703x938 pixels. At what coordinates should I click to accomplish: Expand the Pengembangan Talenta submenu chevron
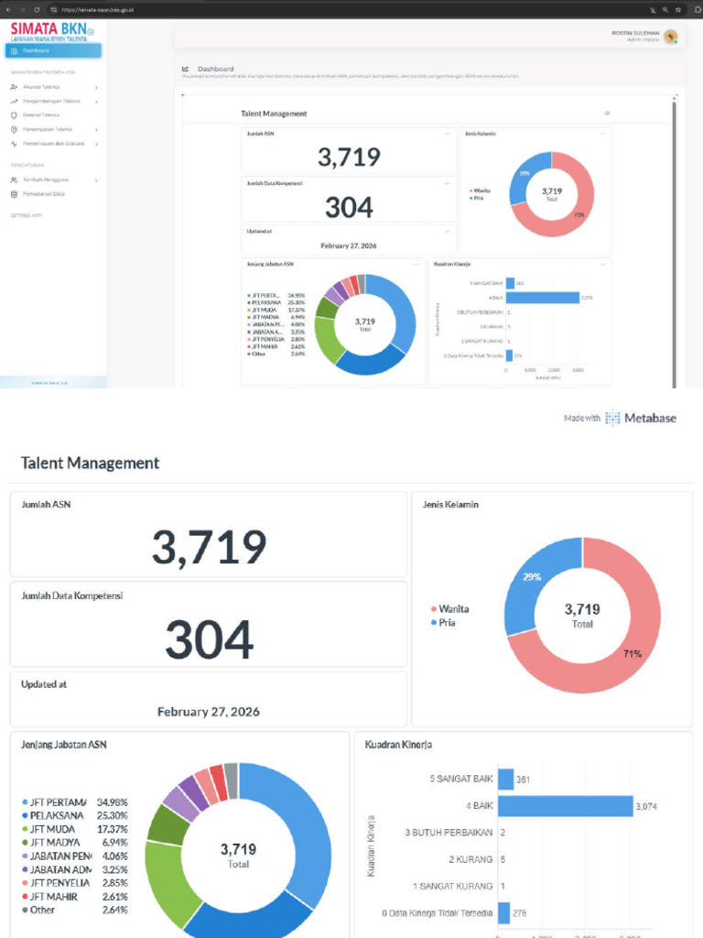click(x=96, y=102)
